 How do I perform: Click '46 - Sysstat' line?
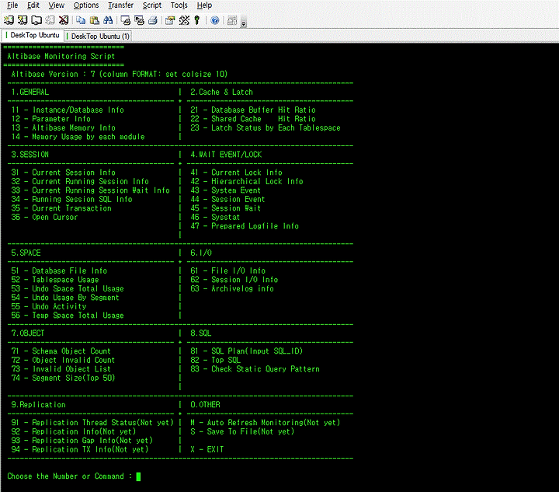(215, 217)
